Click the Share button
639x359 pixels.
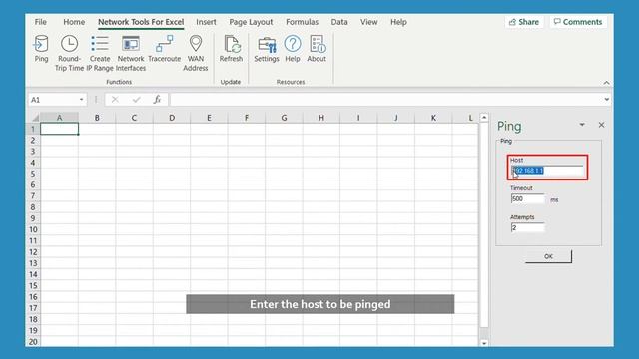(524, 22)
